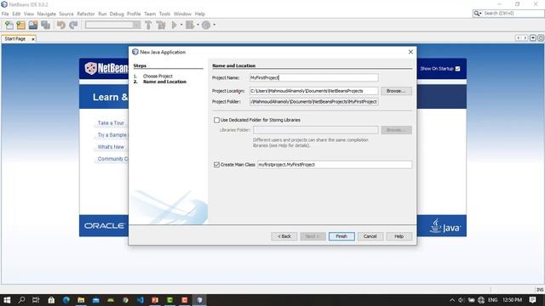The image size is (545, 306).
Task: Click the main class name field
Action: coord(335,164)
